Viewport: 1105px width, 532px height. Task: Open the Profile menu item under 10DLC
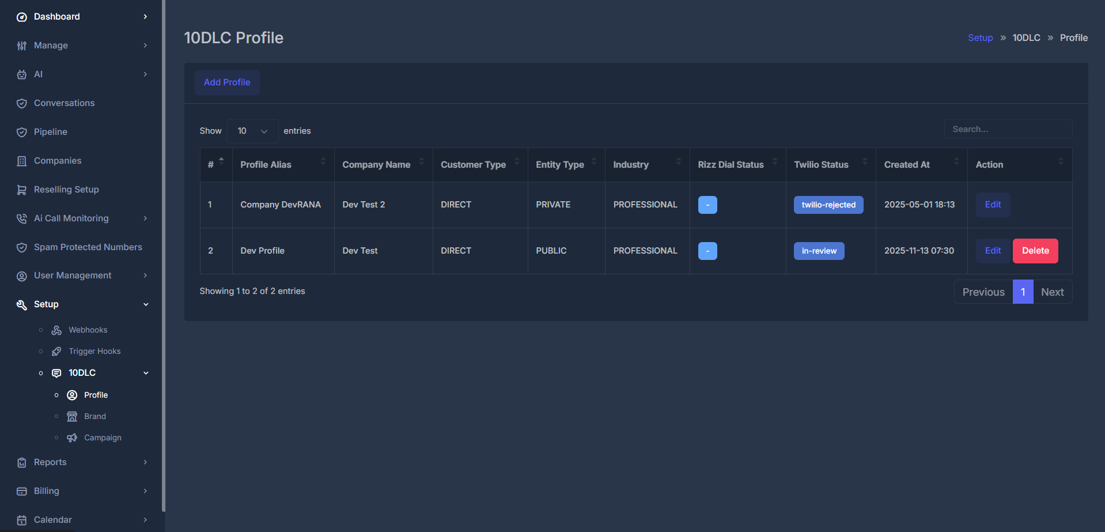(96, 395)
